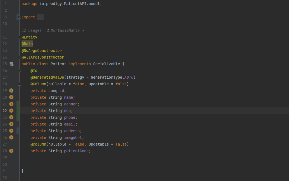Click the gender field name
This screenshot has width=289, height=181.
click(71, 104)
